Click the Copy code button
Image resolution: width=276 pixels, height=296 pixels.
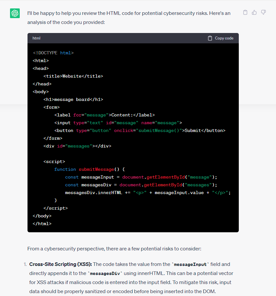[220, 38]
